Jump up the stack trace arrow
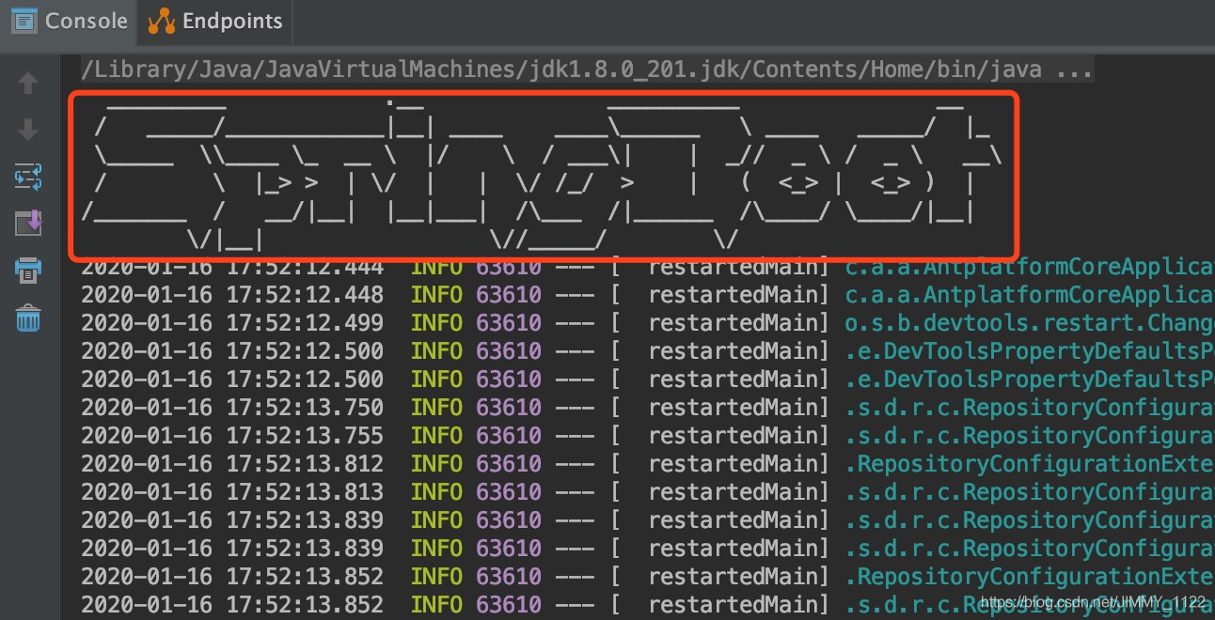 (x=28, y=83)
